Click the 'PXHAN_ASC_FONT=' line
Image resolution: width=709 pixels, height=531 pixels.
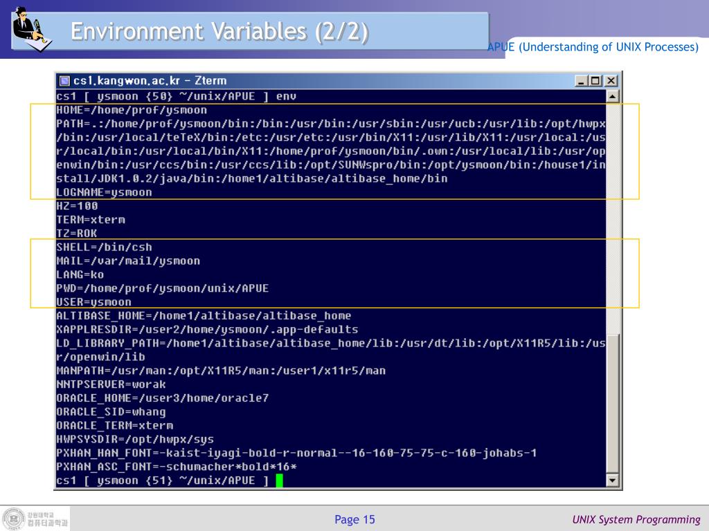coord(177,467)
